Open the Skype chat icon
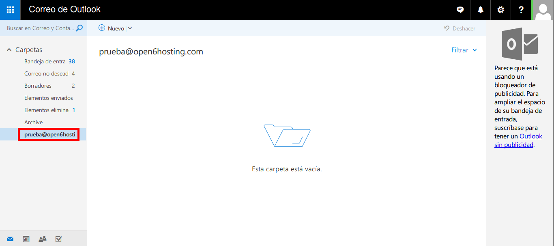The width and height of the screenshot is (554, 246). click(x=460, y=10)
